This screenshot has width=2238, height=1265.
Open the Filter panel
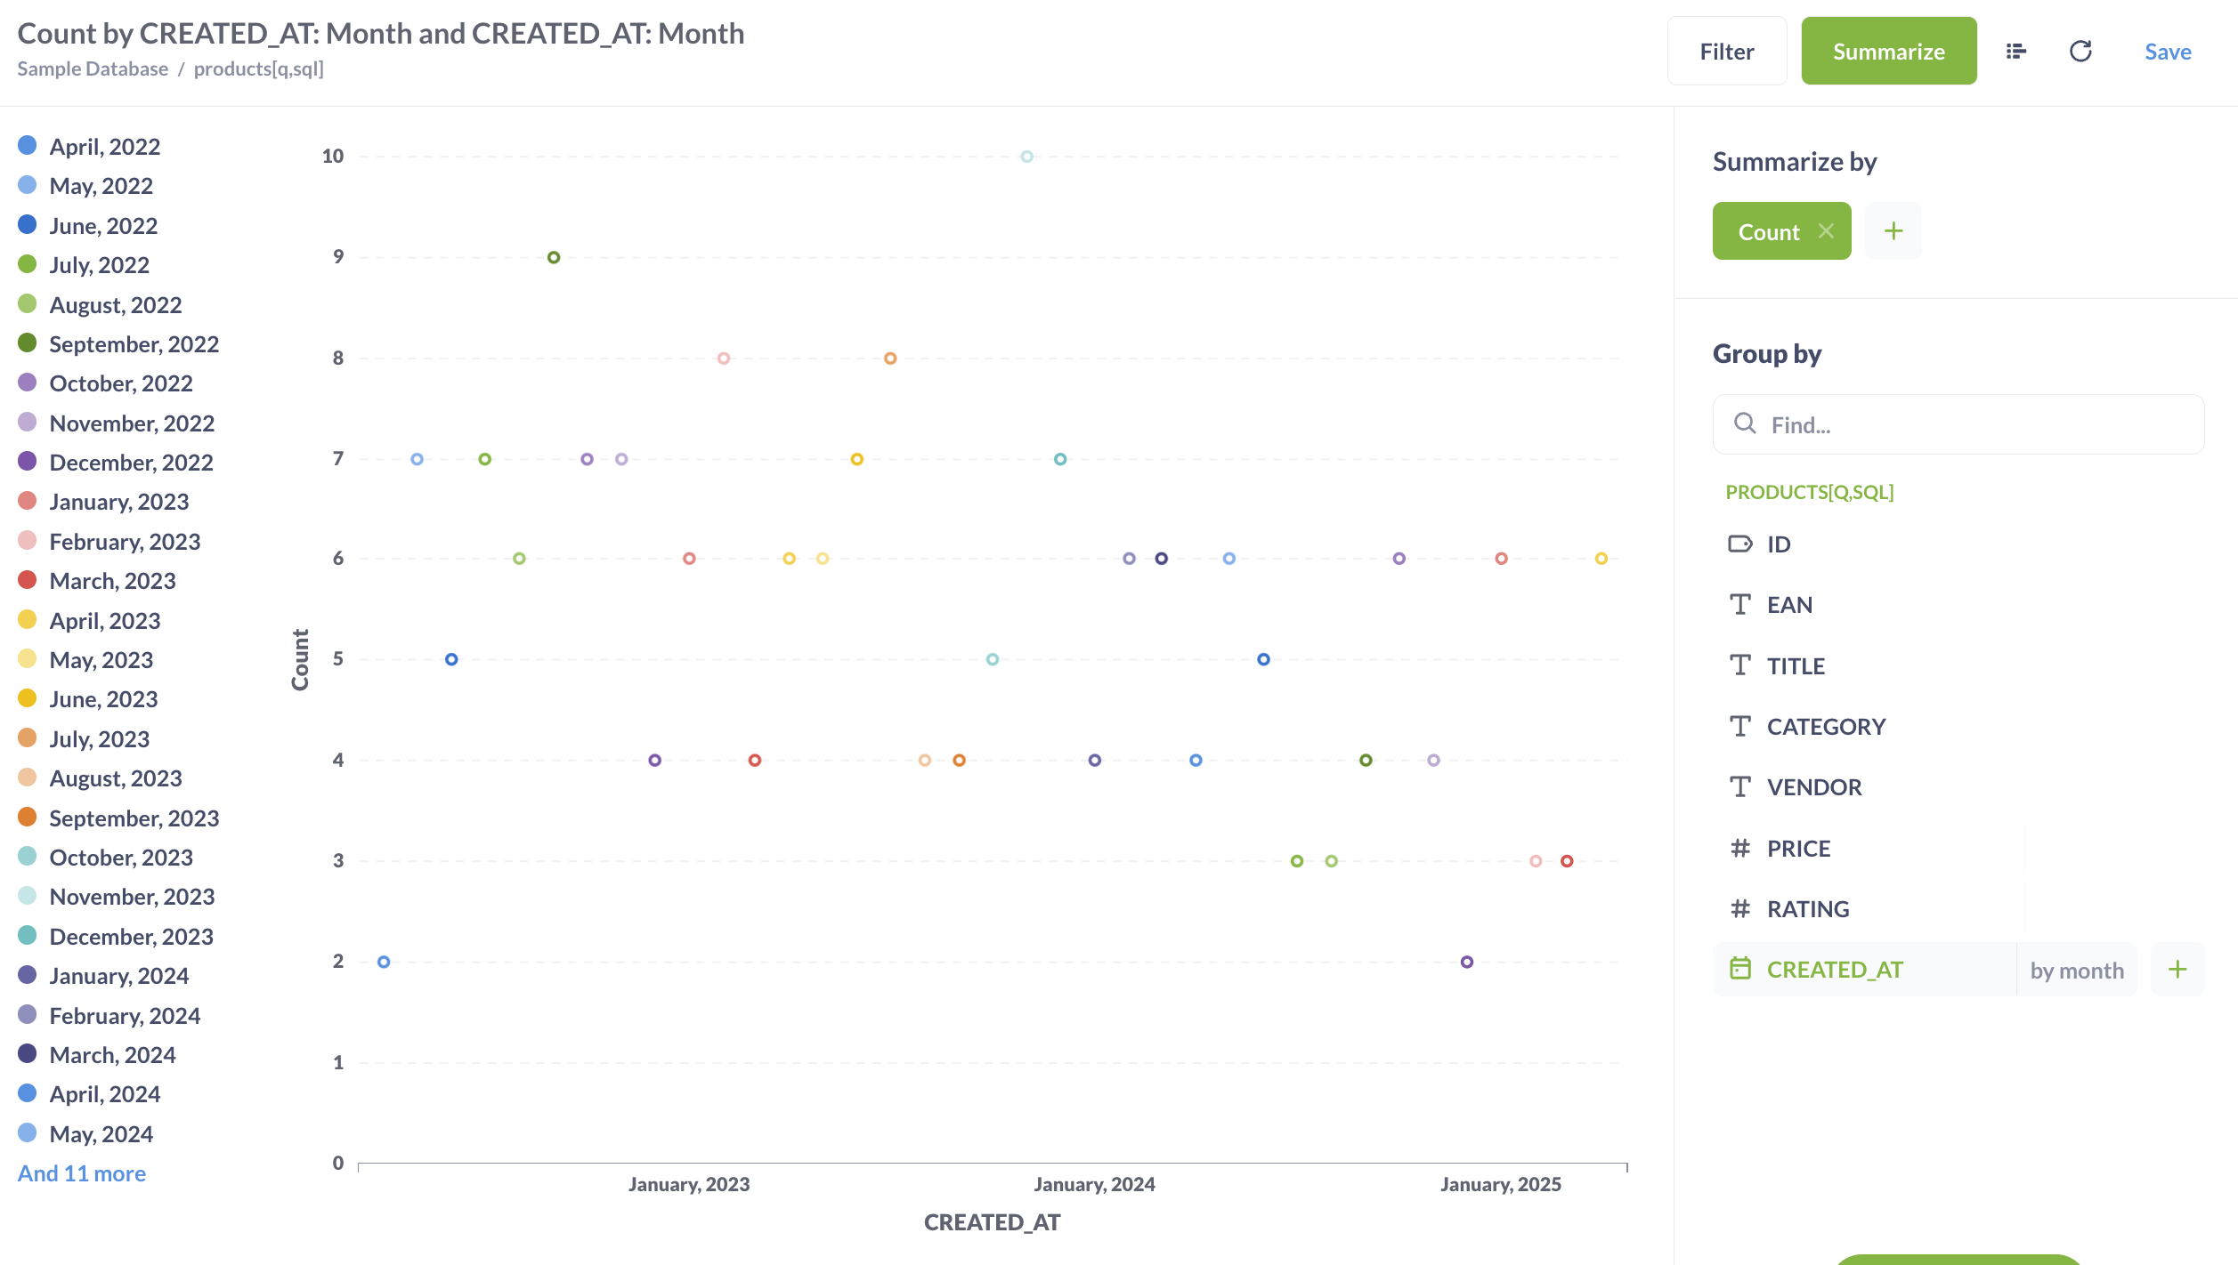tap(1725, 51)
